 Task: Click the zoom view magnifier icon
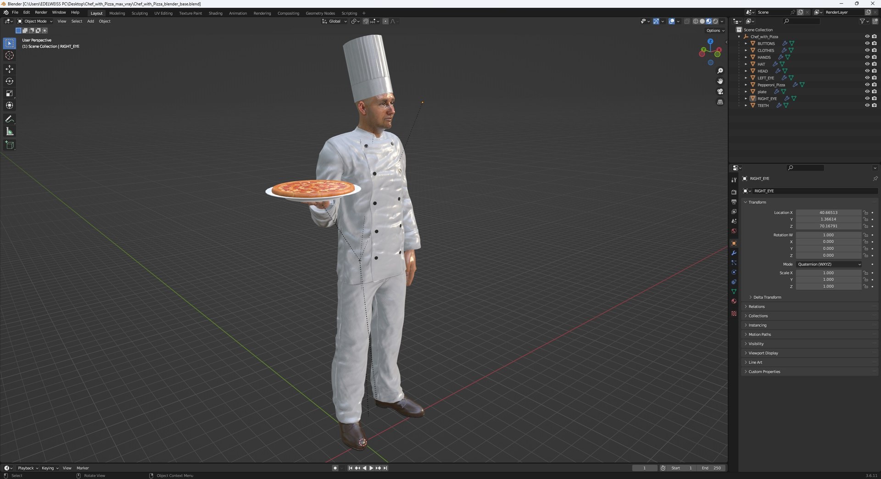coord(720,71)
